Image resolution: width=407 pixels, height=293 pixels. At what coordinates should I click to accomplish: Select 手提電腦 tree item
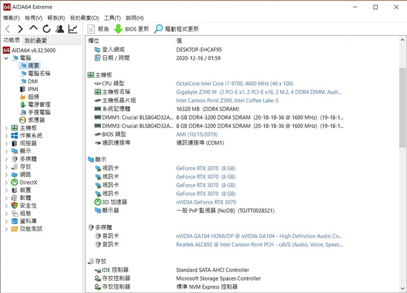point(36,112)
